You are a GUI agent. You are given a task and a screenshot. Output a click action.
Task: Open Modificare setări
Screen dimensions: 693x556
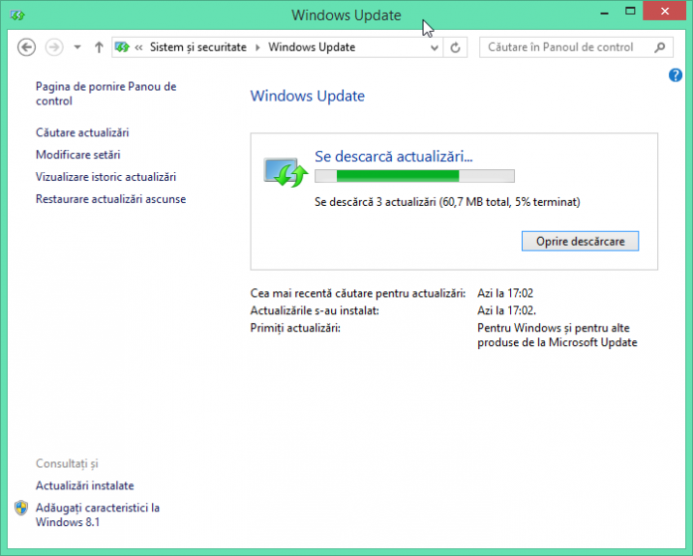pyautogui.click(x=77, y=155)
